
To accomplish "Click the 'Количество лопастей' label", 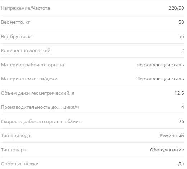I will tap(26, 51).
